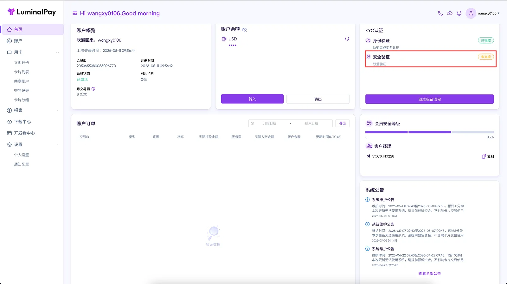The height and width of the screenshot is (284, 507).
Task: Click the 结束日期 date input
Action: tap(311, 123)
